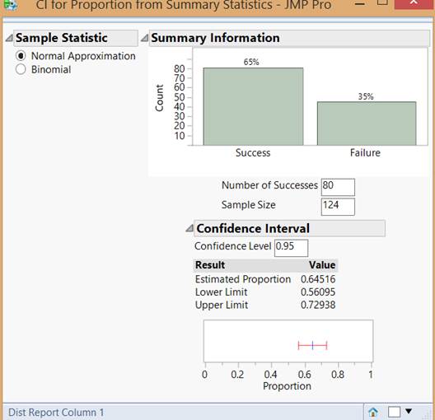Viewport: 435px width, 420px height.
Task: Select the Binomial radio button
Action: point(21,69)
